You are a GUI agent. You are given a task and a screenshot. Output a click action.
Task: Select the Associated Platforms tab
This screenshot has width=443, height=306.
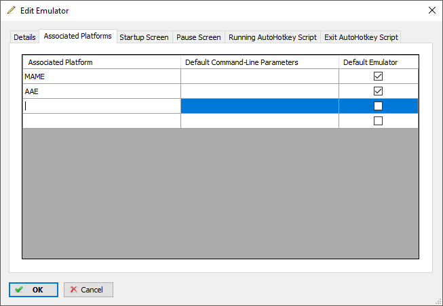78,36
